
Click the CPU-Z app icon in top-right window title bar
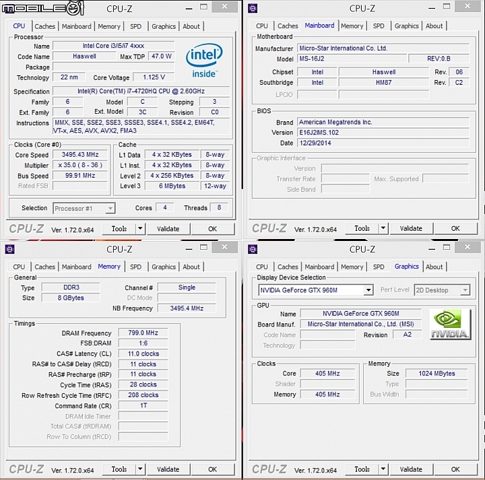click(253, 8)
